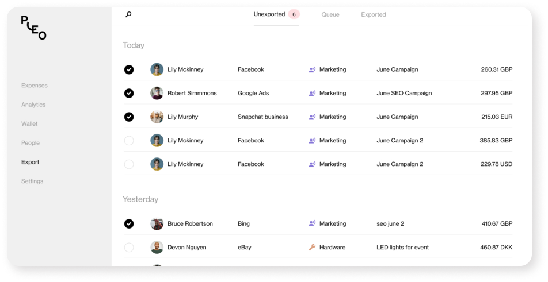
Task: Click Bruce Robertson's avatar photo
Action: point(157,224)
